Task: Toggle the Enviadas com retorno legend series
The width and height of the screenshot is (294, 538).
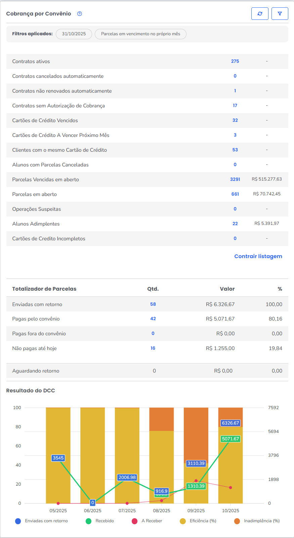Action: [42, 521]
